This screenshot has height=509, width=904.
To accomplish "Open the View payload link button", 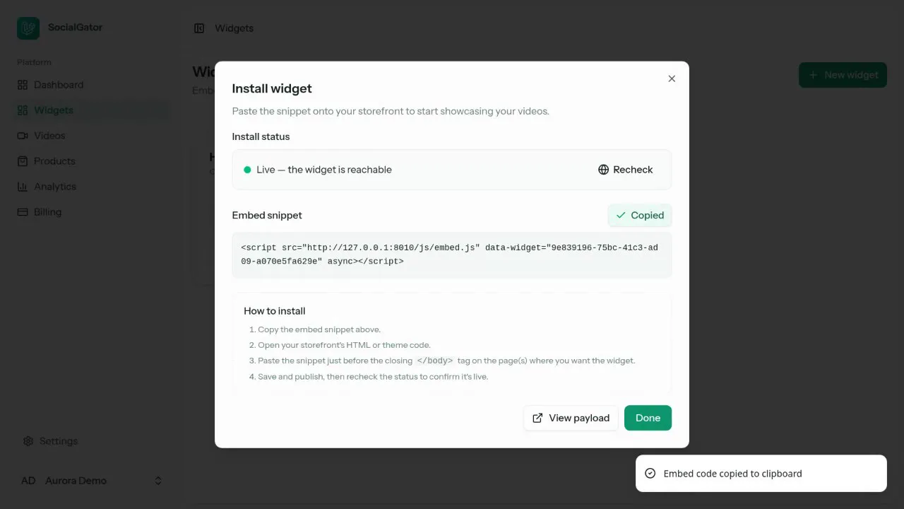I will (x=571, y=418).
